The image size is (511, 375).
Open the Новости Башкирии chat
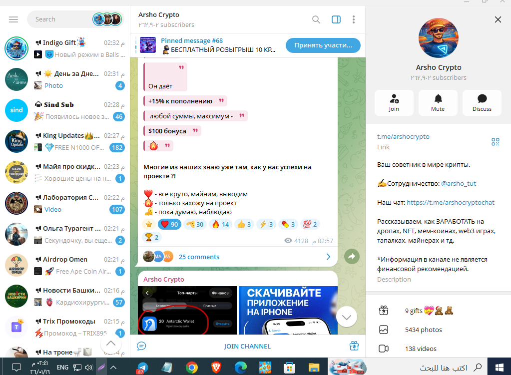(x=65, y=296)
